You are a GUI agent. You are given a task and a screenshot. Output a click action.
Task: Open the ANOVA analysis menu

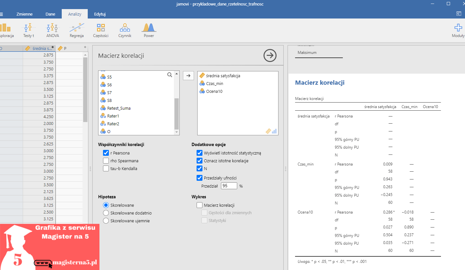click(x=52, y=30)
